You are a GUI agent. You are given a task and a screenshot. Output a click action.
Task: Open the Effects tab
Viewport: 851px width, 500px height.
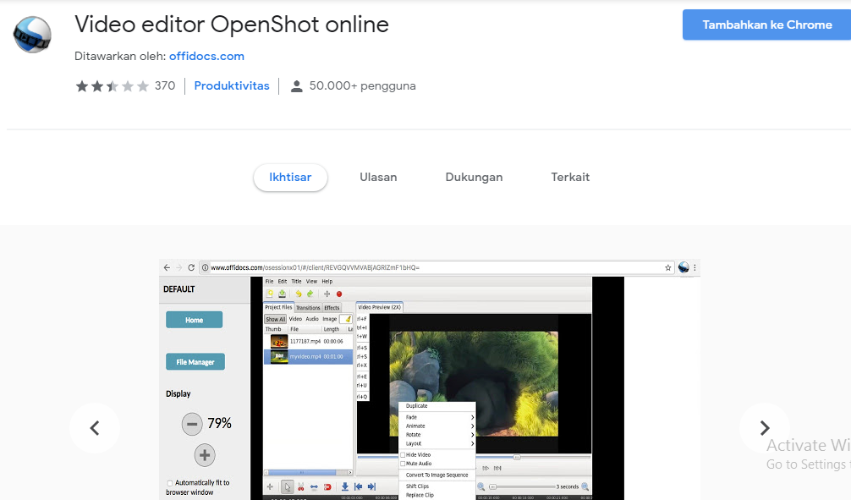coord(332,307)
